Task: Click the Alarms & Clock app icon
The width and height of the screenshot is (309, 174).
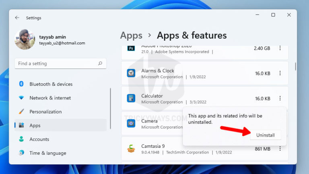Action: 131,73
